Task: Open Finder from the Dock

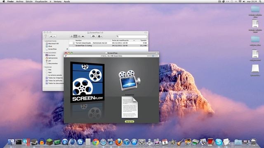Action: 11,142
